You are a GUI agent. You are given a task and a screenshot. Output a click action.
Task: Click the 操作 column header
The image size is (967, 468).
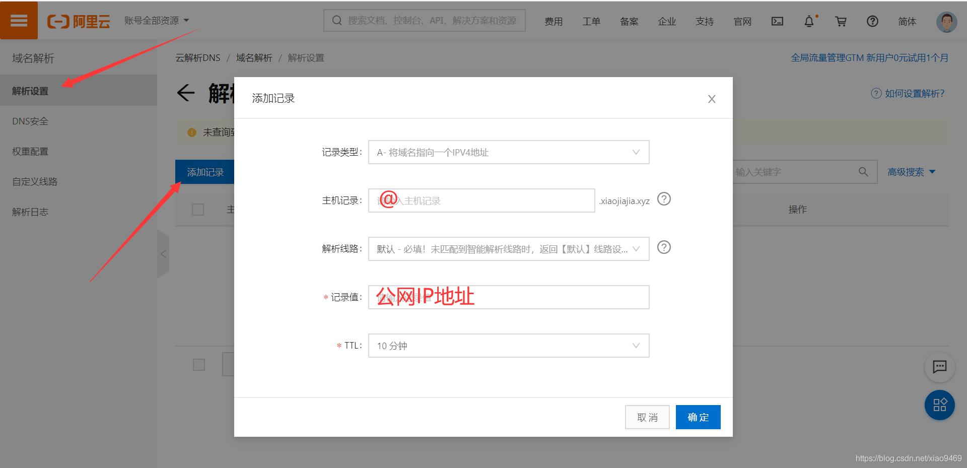click(x=797, y=209)
